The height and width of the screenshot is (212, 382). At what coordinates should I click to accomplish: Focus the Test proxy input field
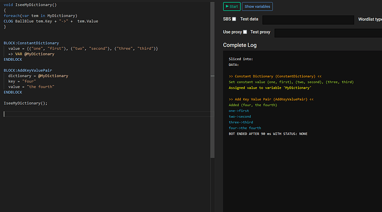pyautogui.click(x=328, y=33)
